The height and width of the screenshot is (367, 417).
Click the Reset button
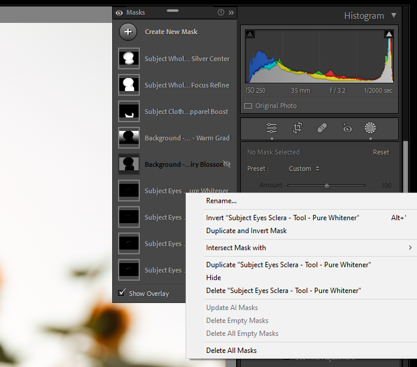(381, 152)
